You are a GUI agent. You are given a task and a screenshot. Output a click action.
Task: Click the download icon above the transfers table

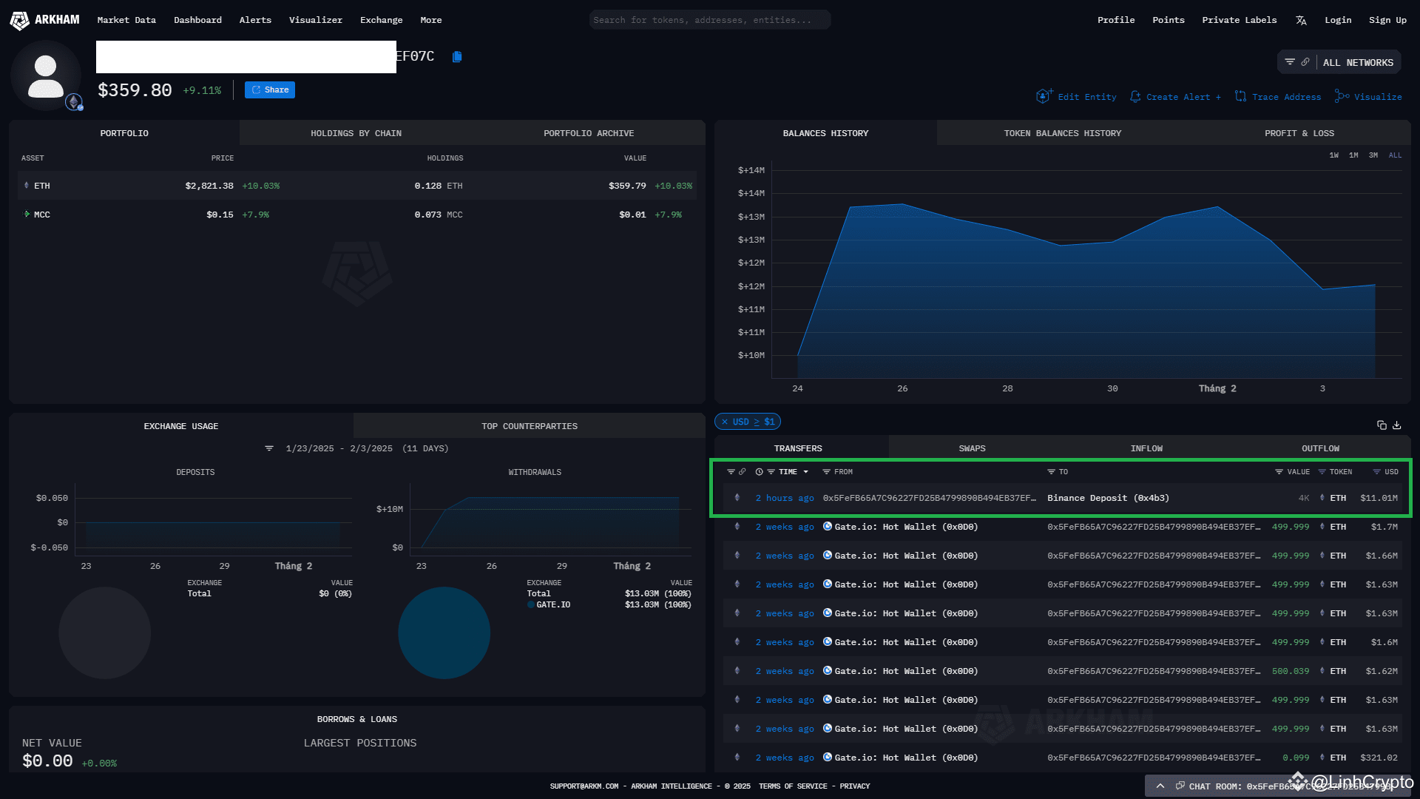point(1396,425)
